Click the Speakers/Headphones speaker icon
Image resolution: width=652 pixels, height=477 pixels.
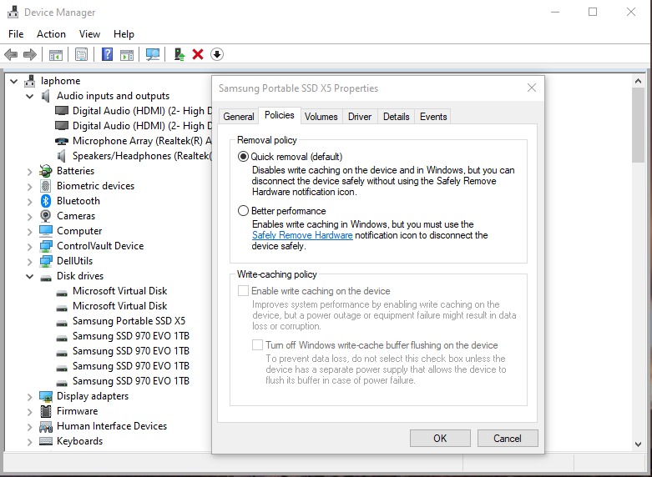click(62, 156)
